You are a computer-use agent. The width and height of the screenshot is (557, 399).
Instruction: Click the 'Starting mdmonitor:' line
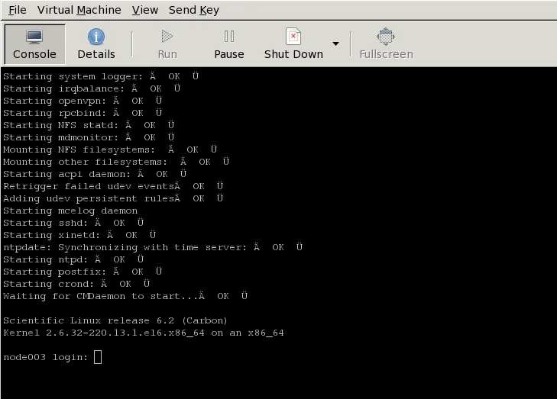89,137
